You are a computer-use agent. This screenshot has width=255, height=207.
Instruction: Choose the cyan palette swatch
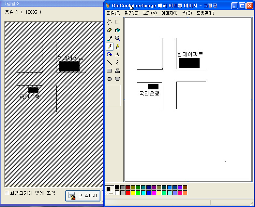pyautogui.click(x=143, y=193)
